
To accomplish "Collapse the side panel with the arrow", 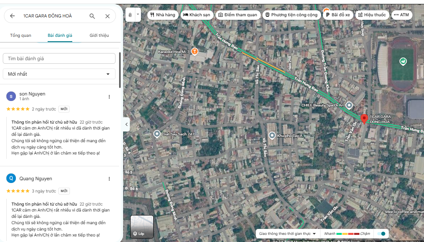I will 126,124.
